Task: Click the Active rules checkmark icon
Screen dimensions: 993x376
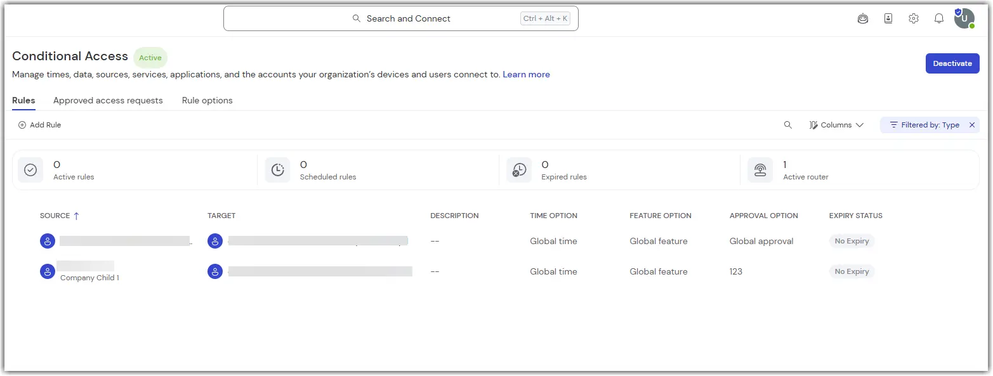Action: 30,170
